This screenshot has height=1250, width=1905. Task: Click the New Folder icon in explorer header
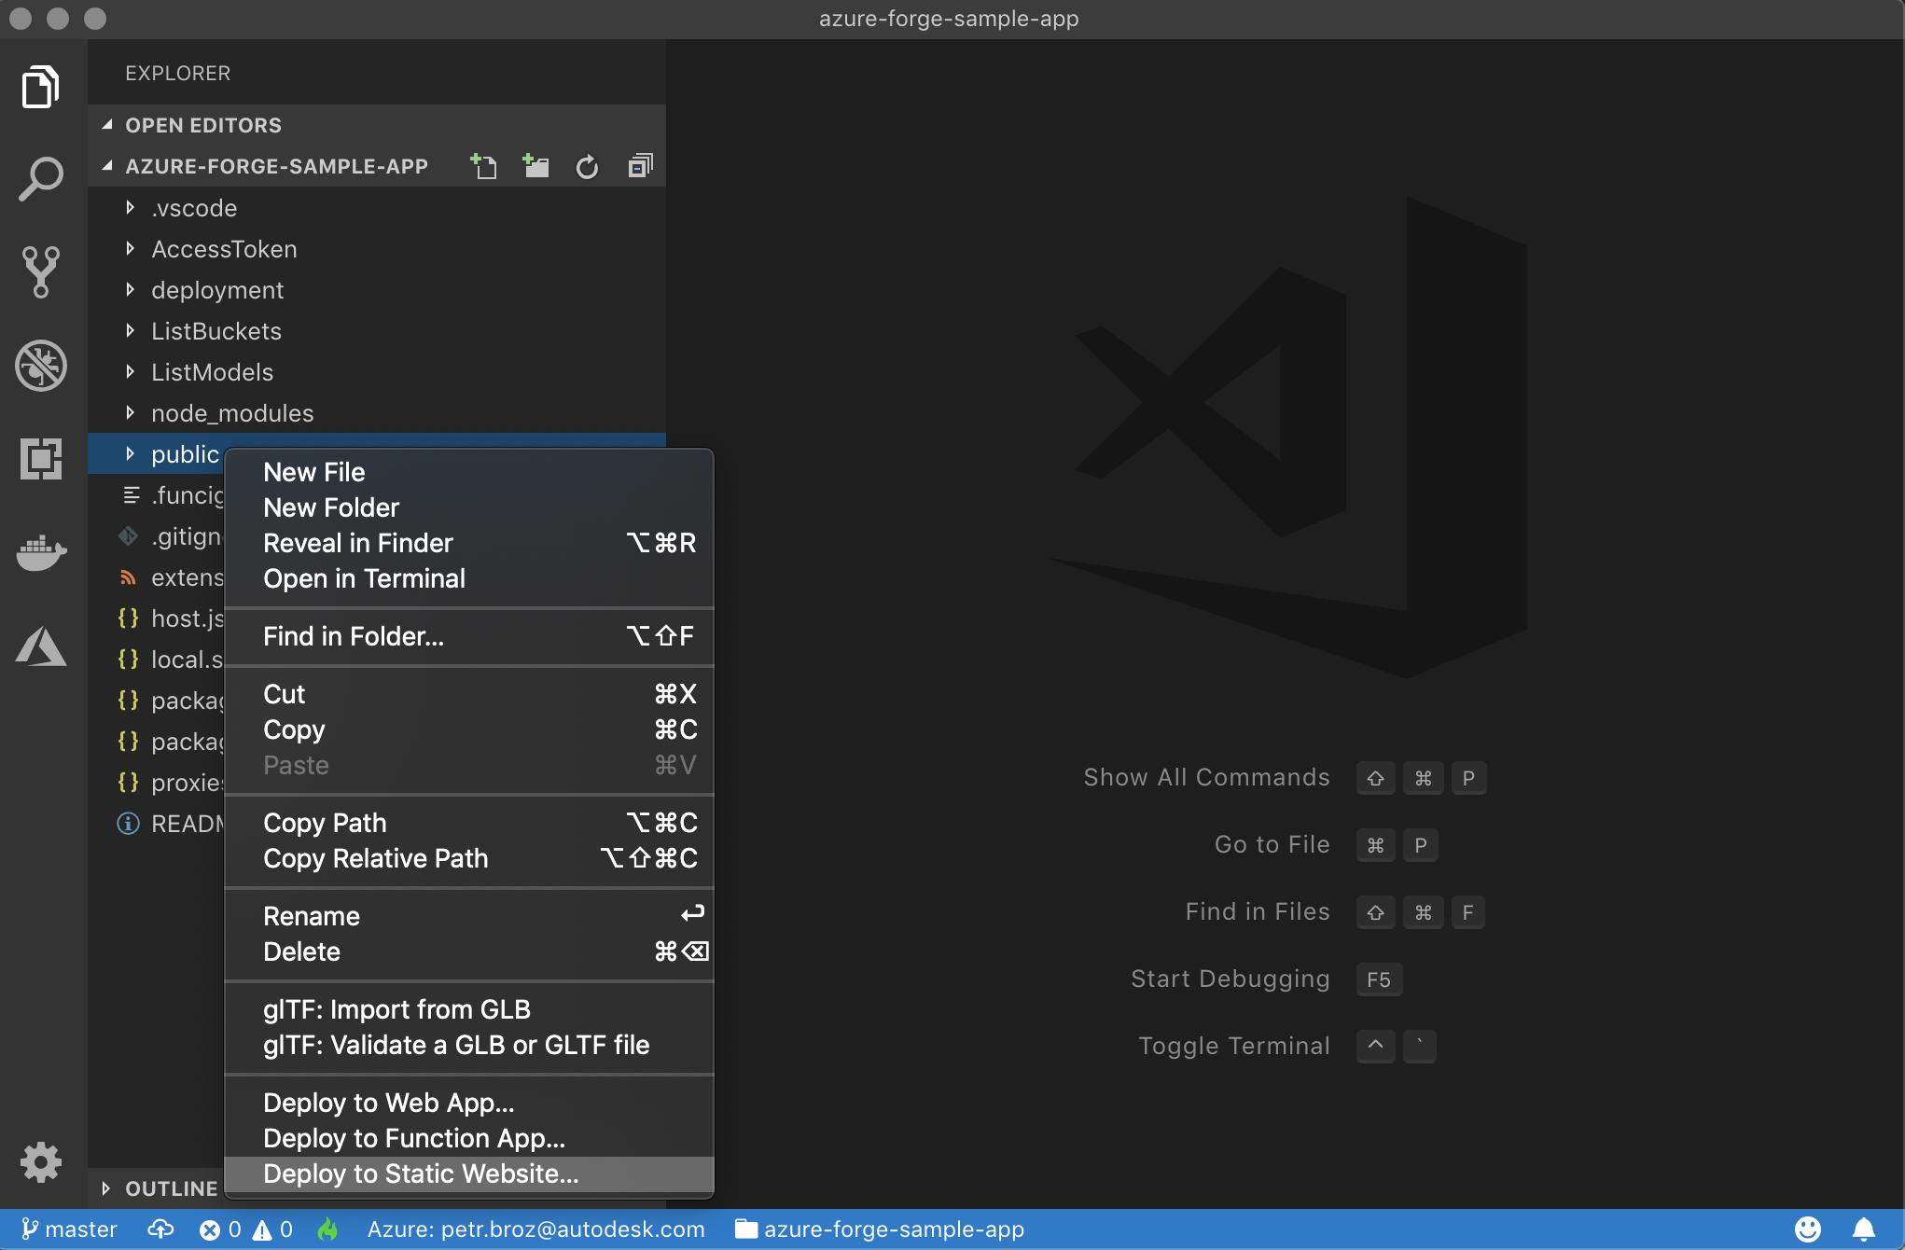pos(535,166)
